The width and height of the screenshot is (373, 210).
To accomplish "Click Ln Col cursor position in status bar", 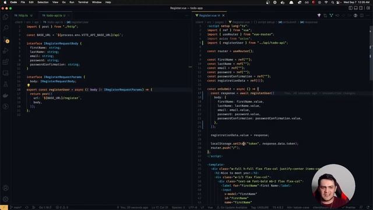I will [160, 208].
